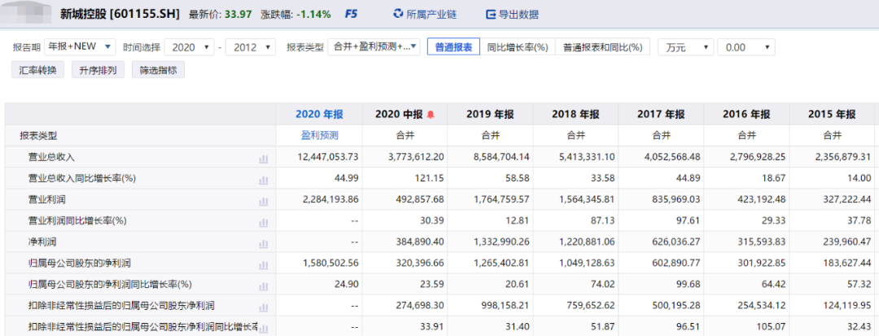Click the 2019 年报 column header

[490, 114]
